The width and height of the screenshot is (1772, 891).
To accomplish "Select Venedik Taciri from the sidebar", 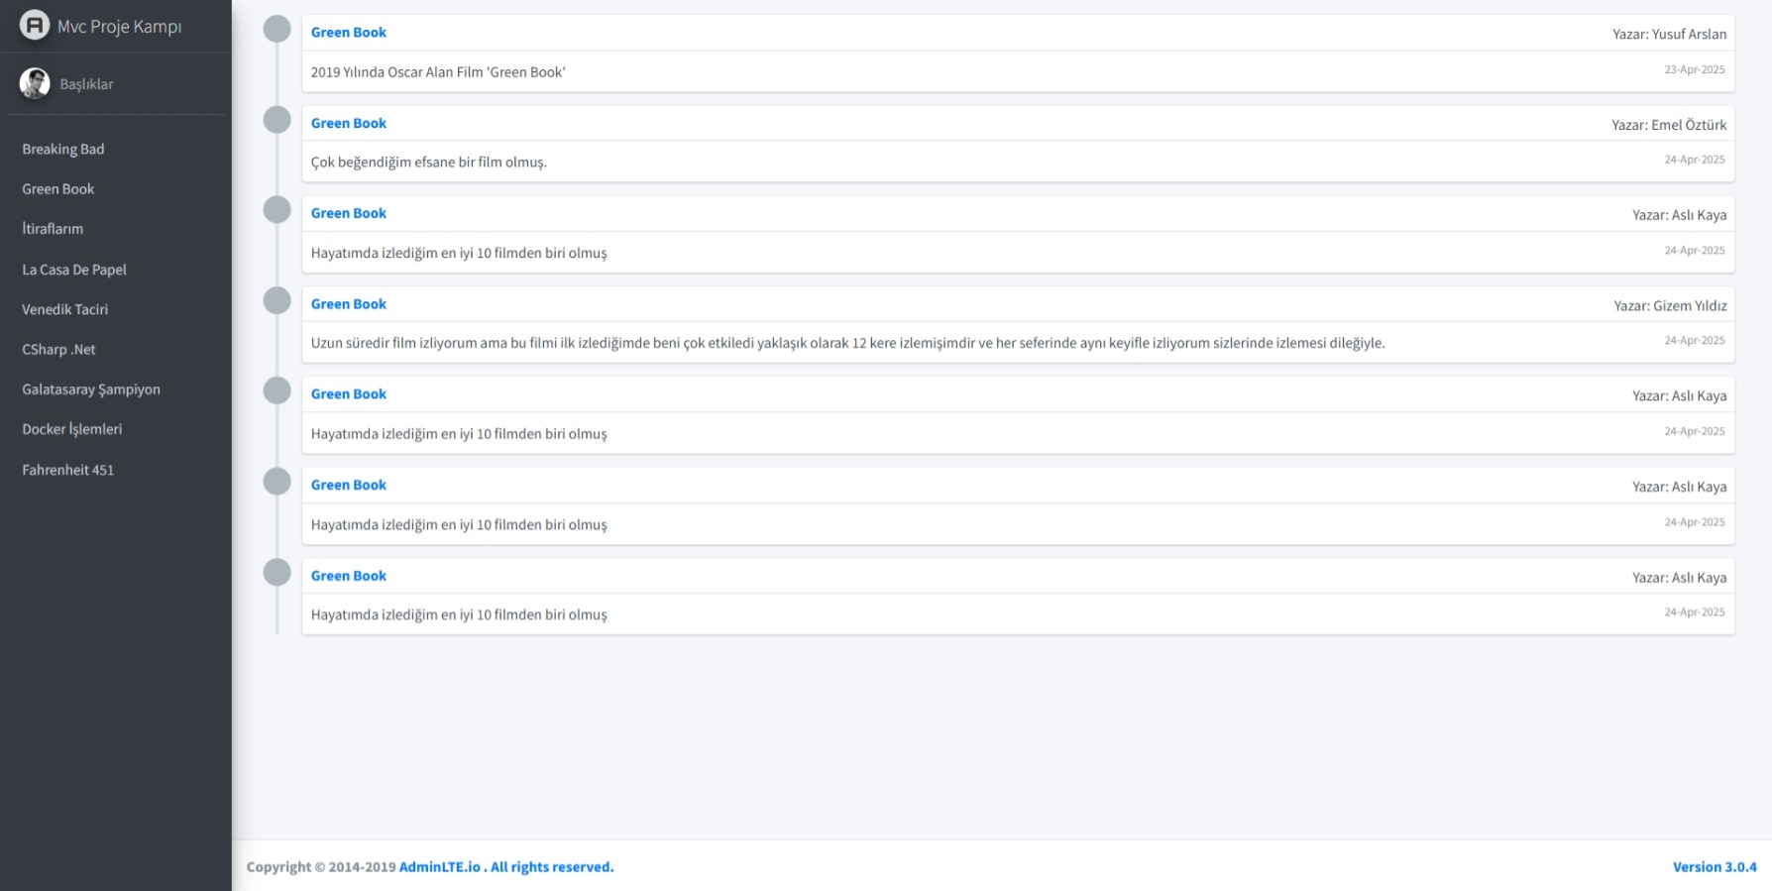I will click(x=65, y=309).
